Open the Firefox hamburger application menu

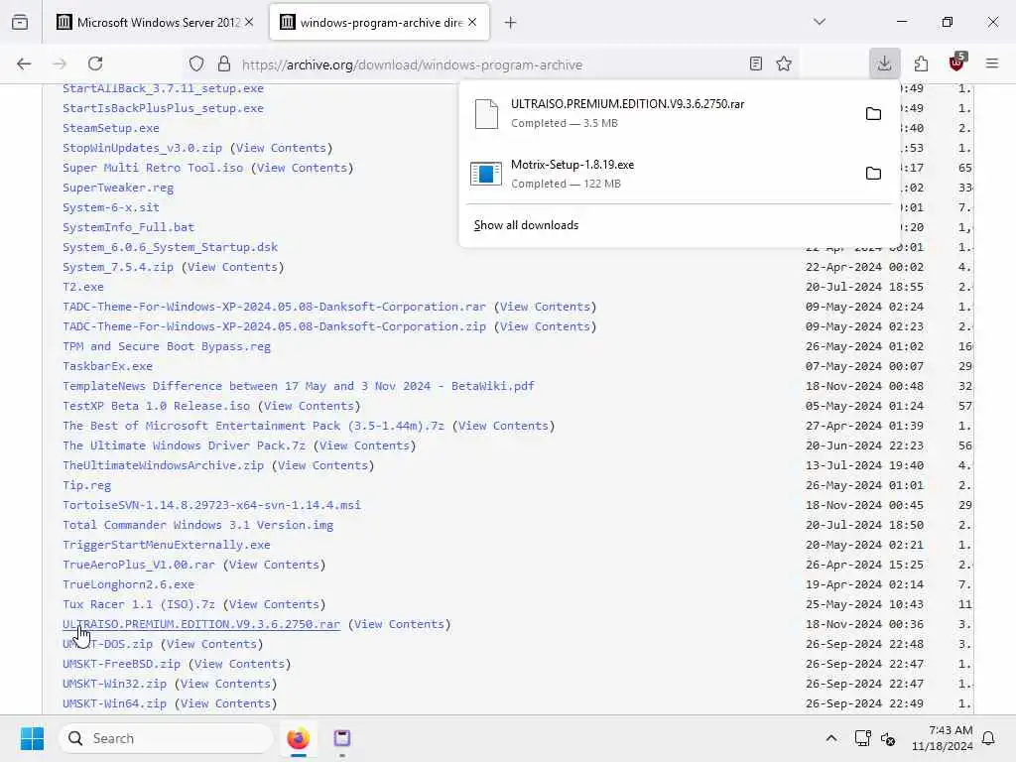(x=992, y=63)
